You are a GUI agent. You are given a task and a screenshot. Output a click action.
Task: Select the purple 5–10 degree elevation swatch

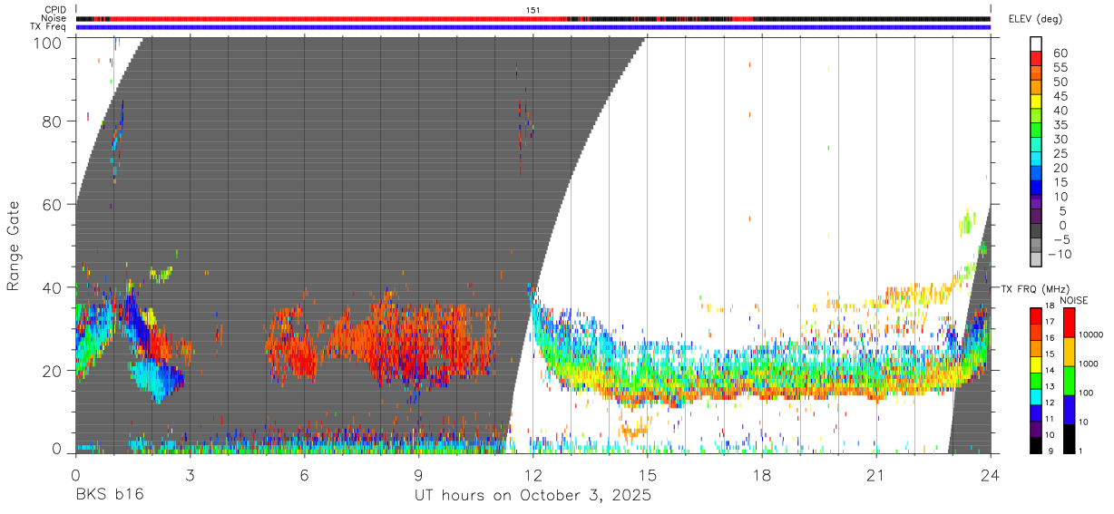(1036, 202)
